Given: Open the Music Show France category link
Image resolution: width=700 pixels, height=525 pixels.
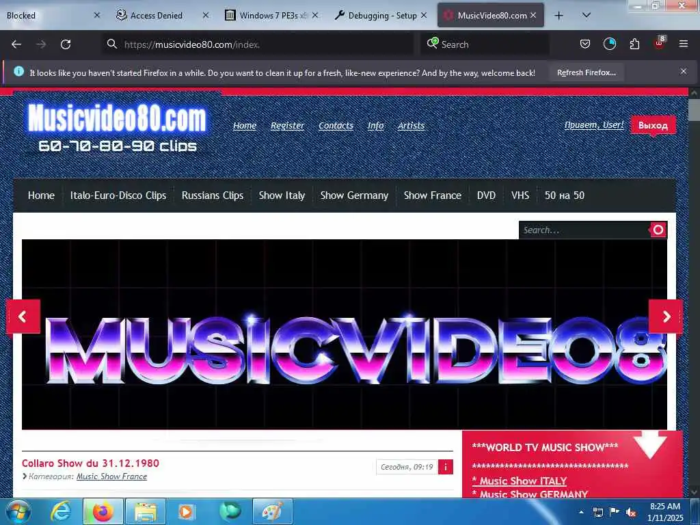Looking at the screenshot, I should (111, 476).
